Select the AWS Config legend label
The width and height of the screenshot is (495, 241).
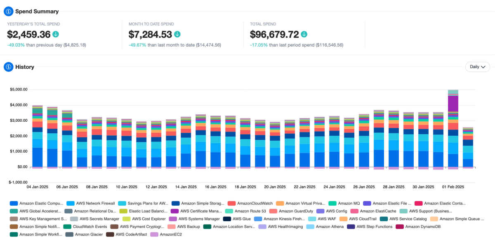tap(337, 211)
